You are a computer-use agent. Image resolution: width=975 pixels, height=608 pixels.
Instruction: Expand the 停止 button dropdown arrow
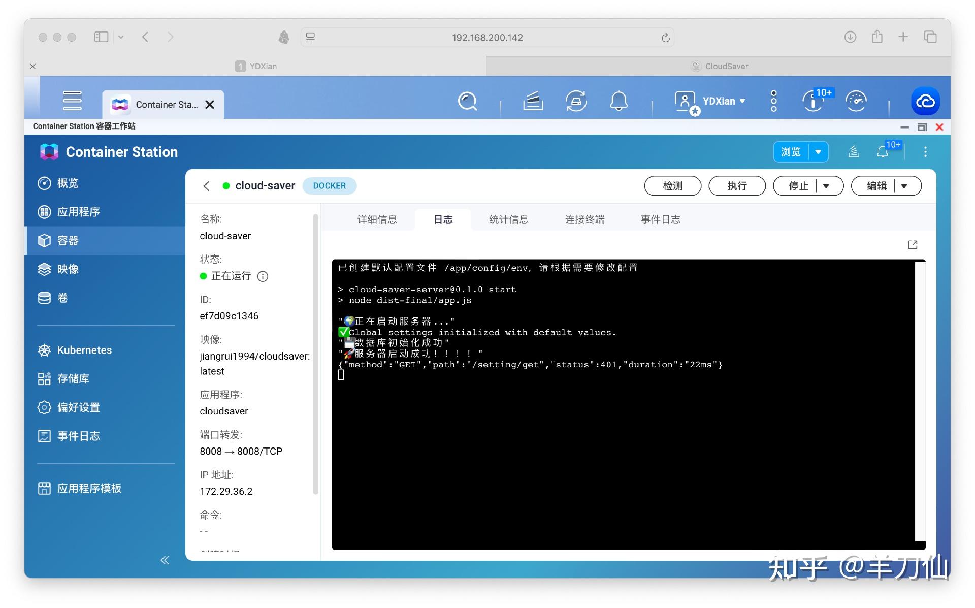click(x=827, y=186)
